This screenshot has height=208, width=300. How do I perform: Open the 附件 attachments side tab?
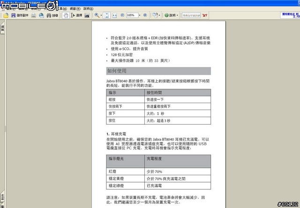click(x=2, y=197)
